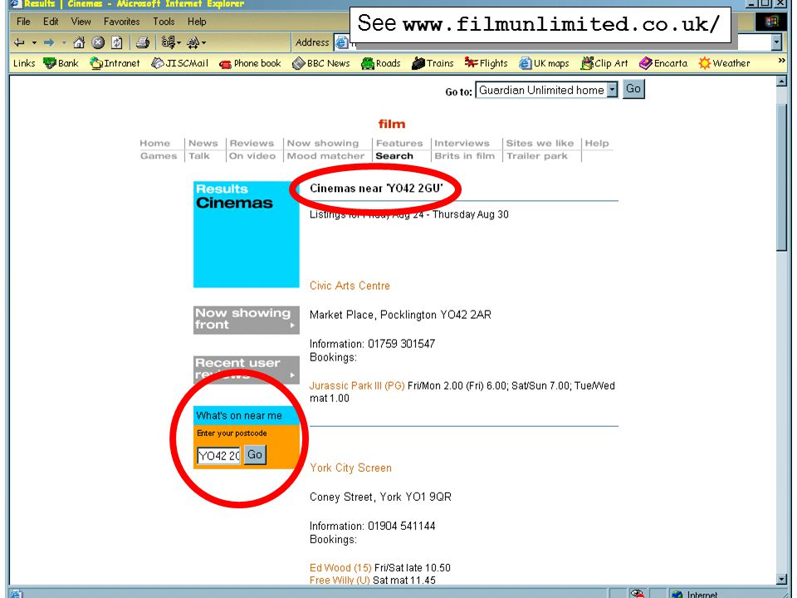The width and height of the screenshot is (797, 598).
Task: Expand the Back button history dropdown arrow
Action: (x=34, y=42)
